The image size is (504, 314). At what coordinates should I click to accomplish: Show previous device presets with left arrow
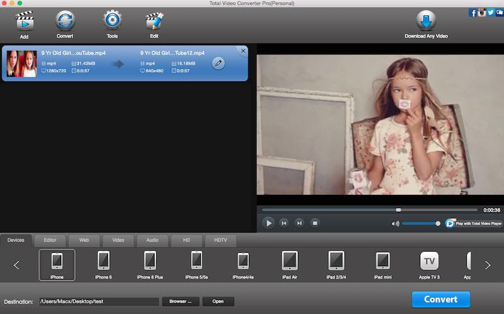click(16, 265)
